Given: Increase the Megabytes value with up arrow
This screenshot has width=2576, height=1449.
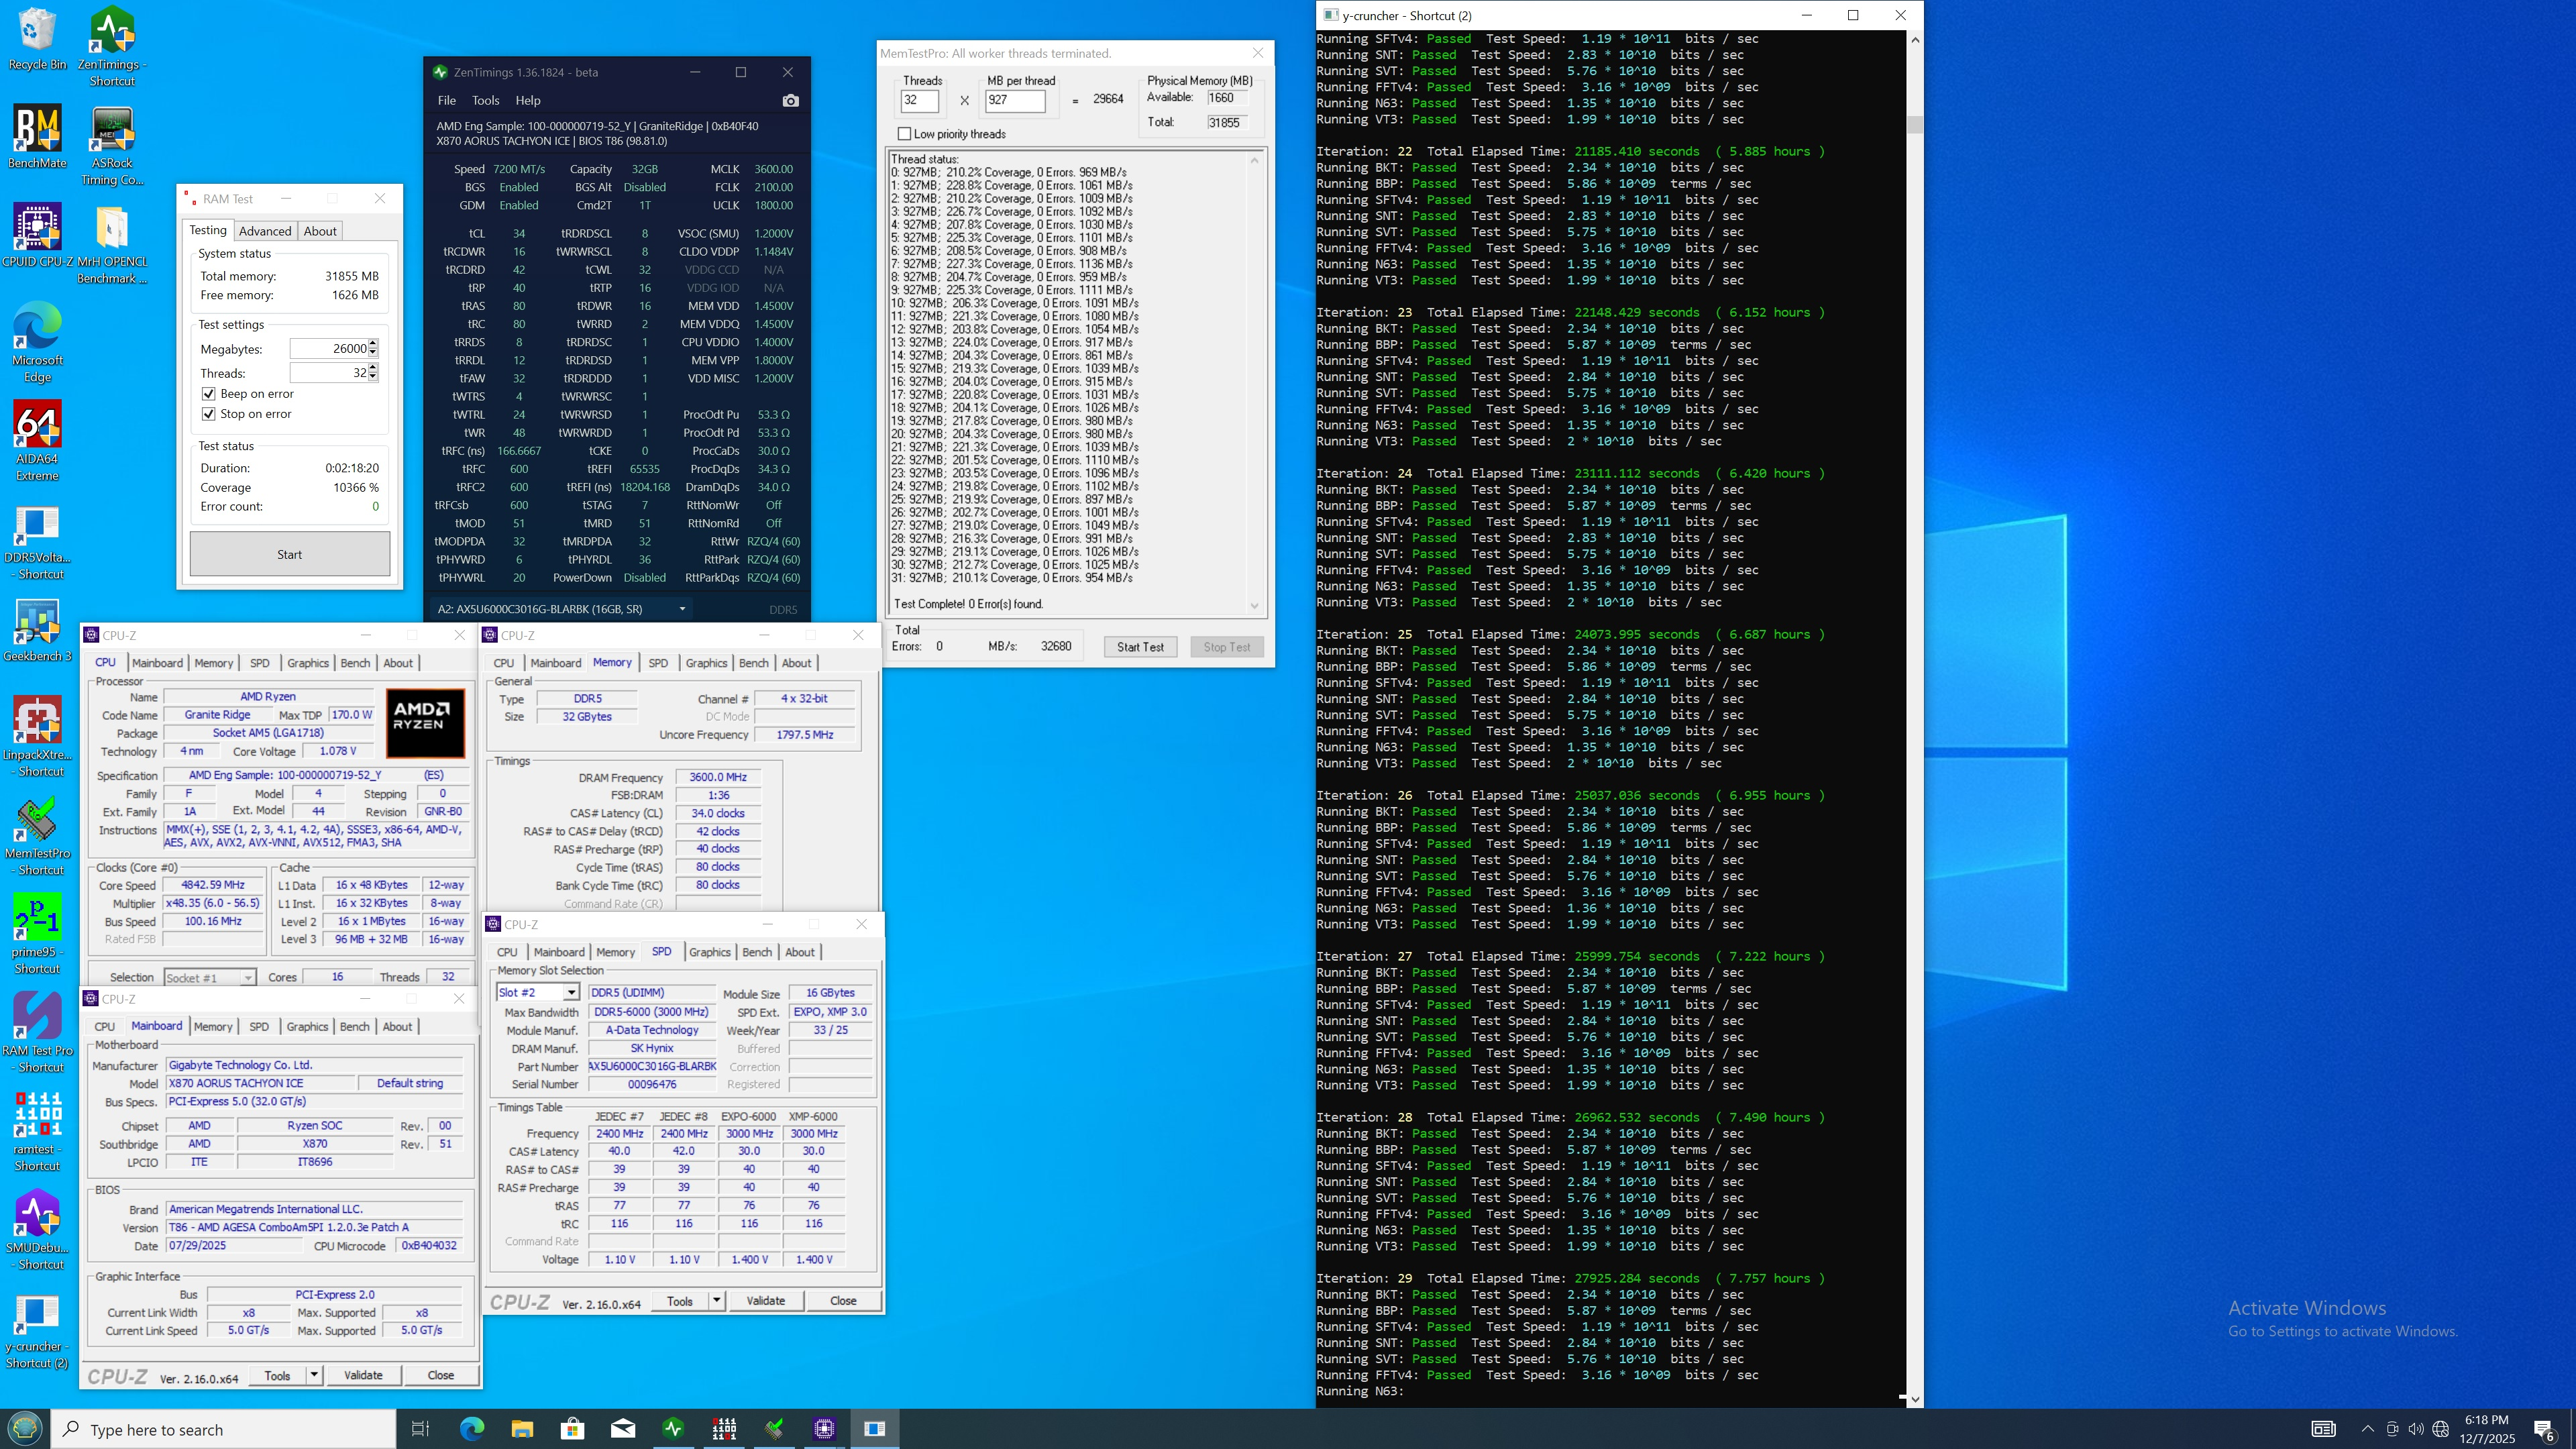Looking at the screenshot, I should (x=373, y=344).
